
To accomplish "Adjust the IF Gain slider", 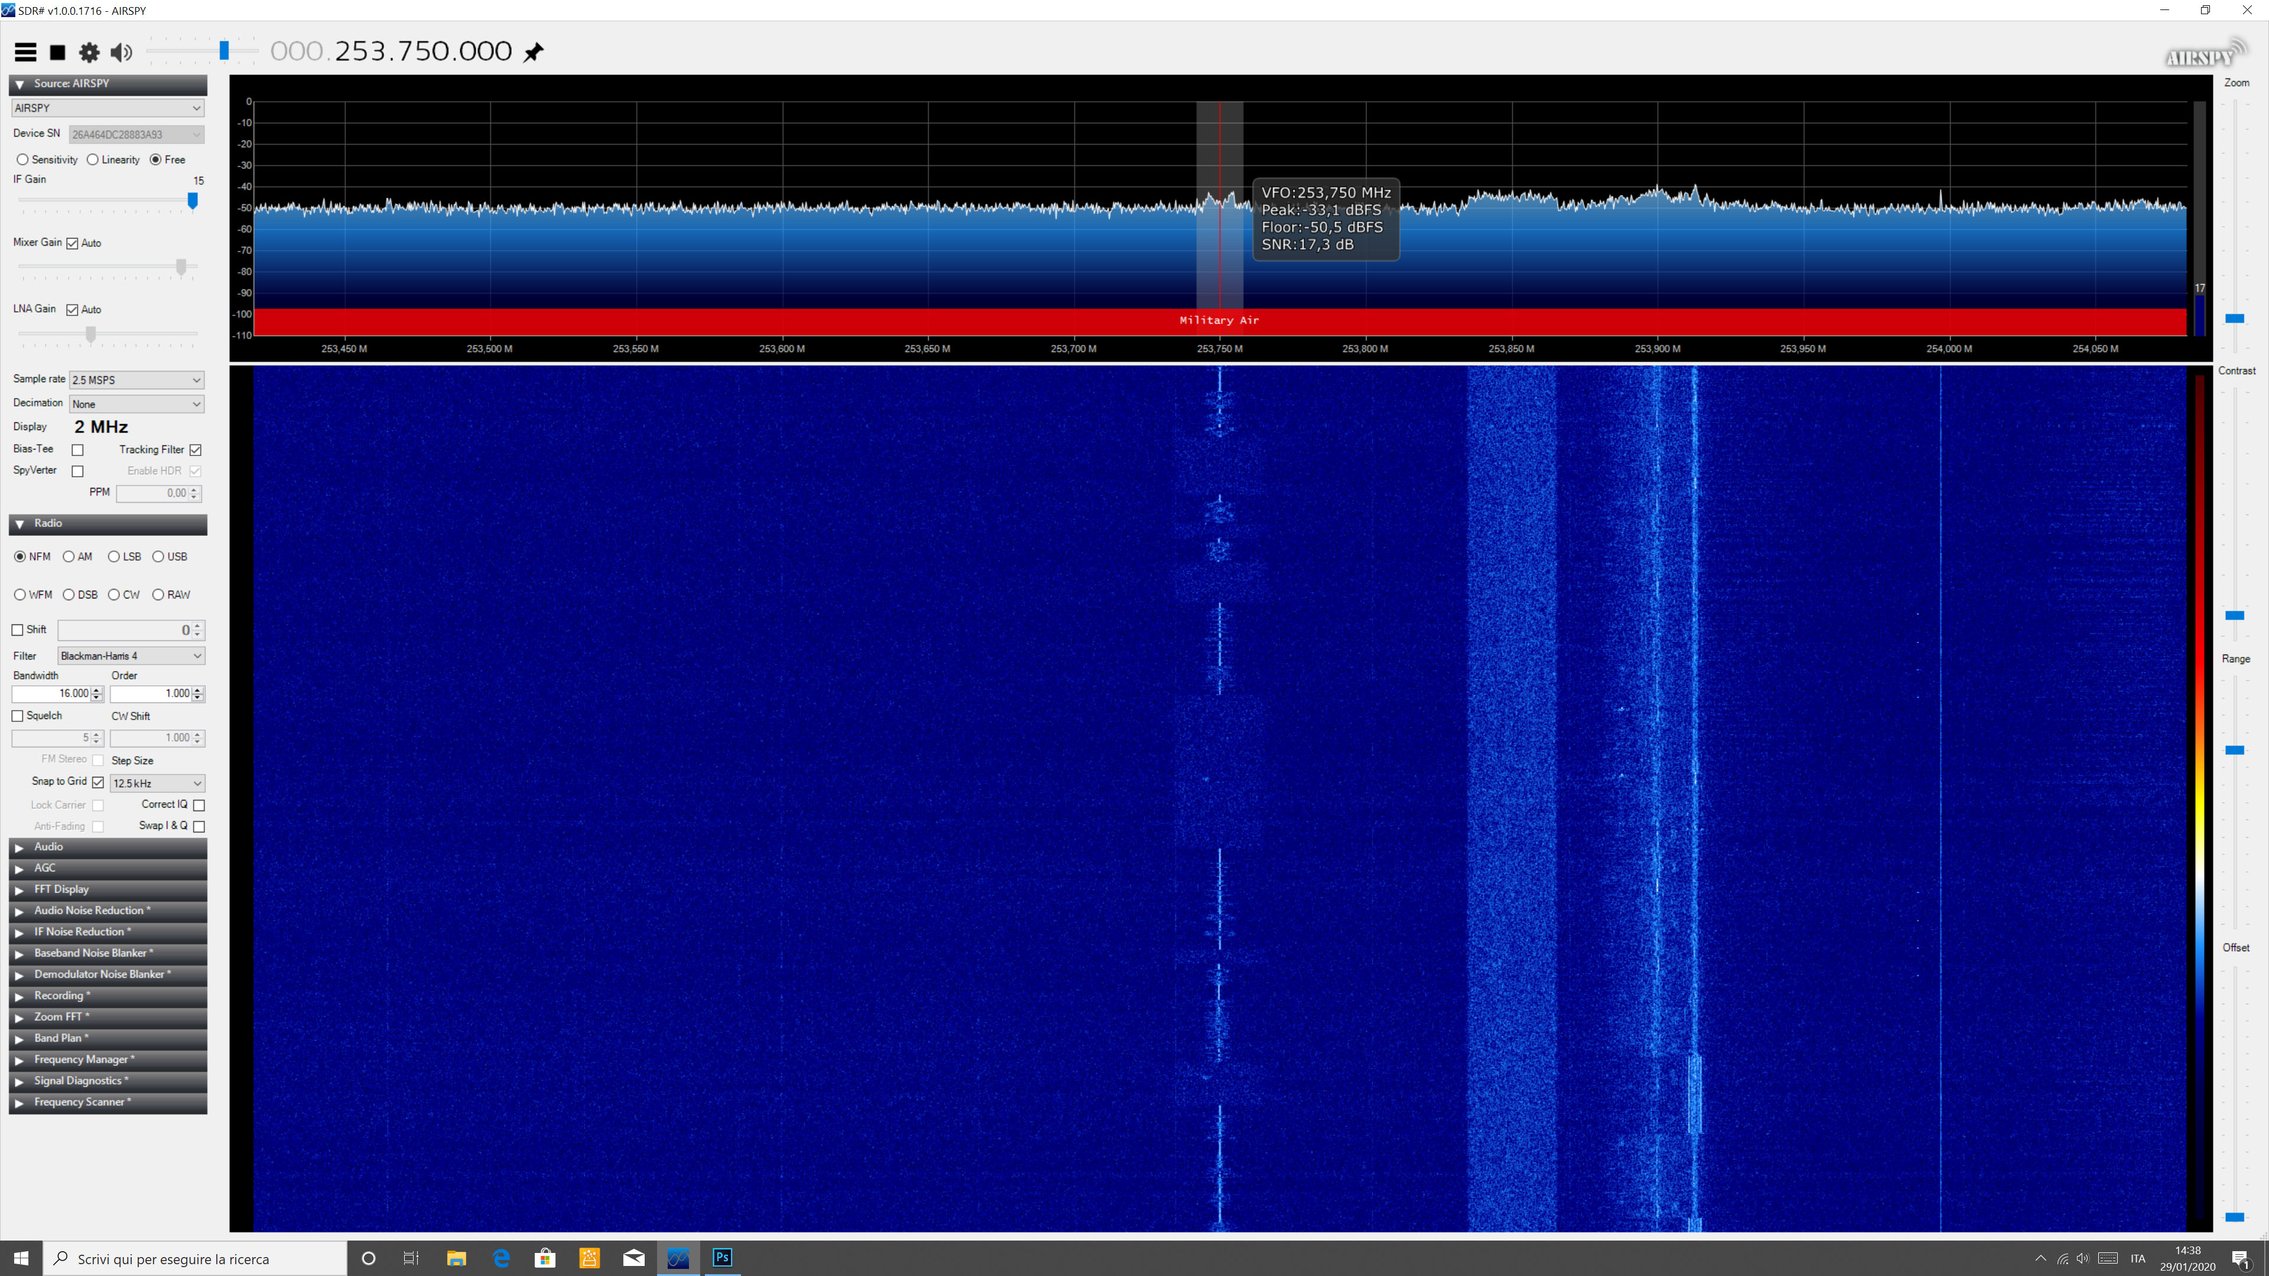I will (193, 201).
